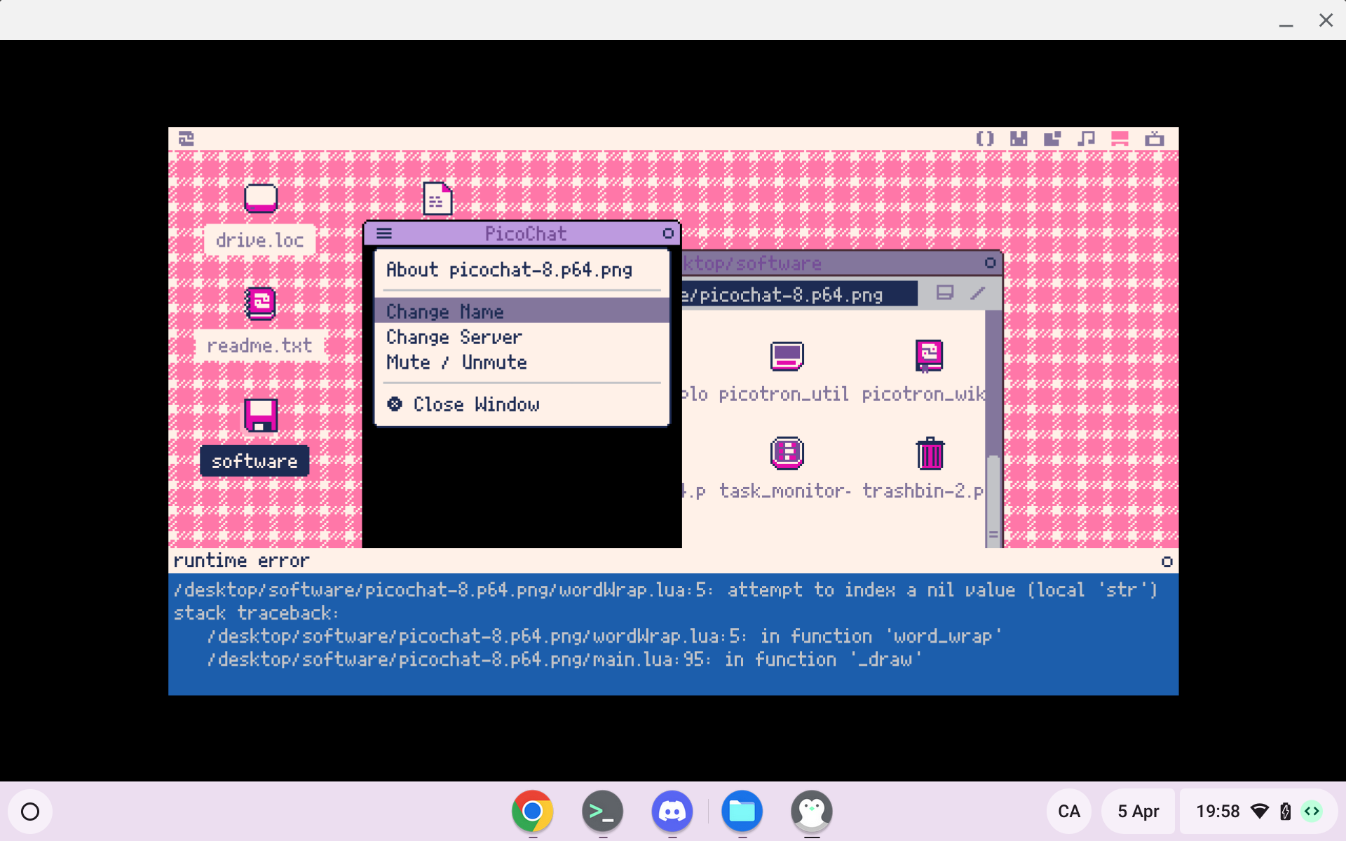Open the sprite editor workspace icon
Viewport: 1346px width, 841px height.
[1019, 138]
